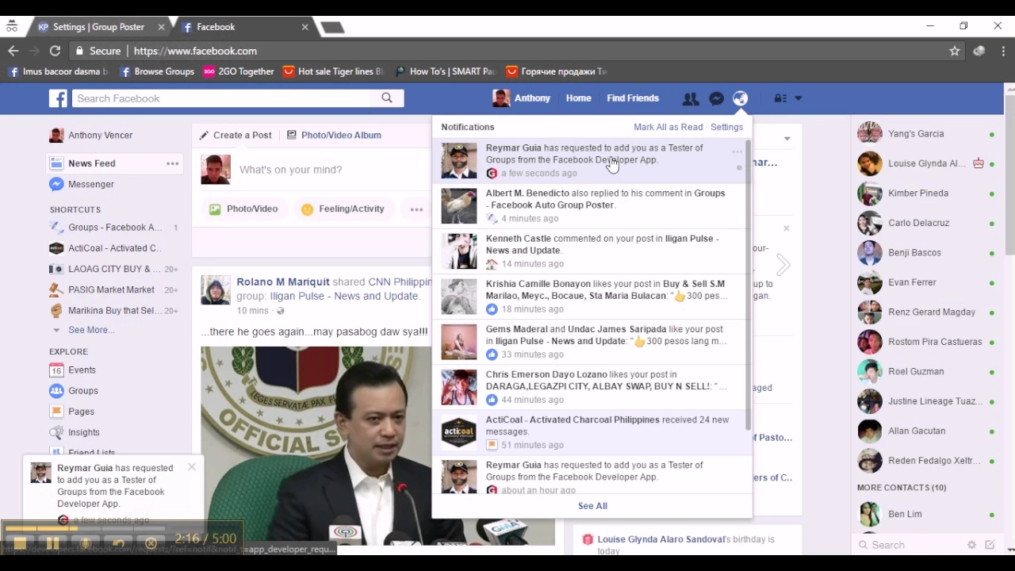
Task: Add Photo/Video to the post composer
Action: tap(243, 209)
